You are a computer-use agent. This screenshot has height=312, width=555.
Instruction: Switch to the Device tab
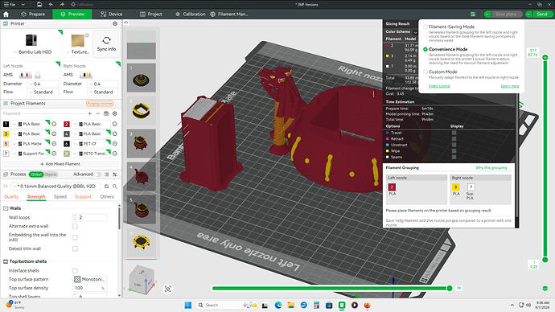point(112,14)
